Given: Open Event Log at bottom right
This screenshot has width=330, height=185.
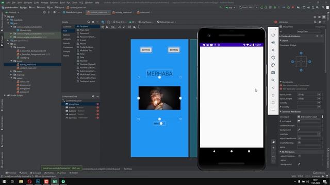Looking at the screenshot, I should point(319,173).
